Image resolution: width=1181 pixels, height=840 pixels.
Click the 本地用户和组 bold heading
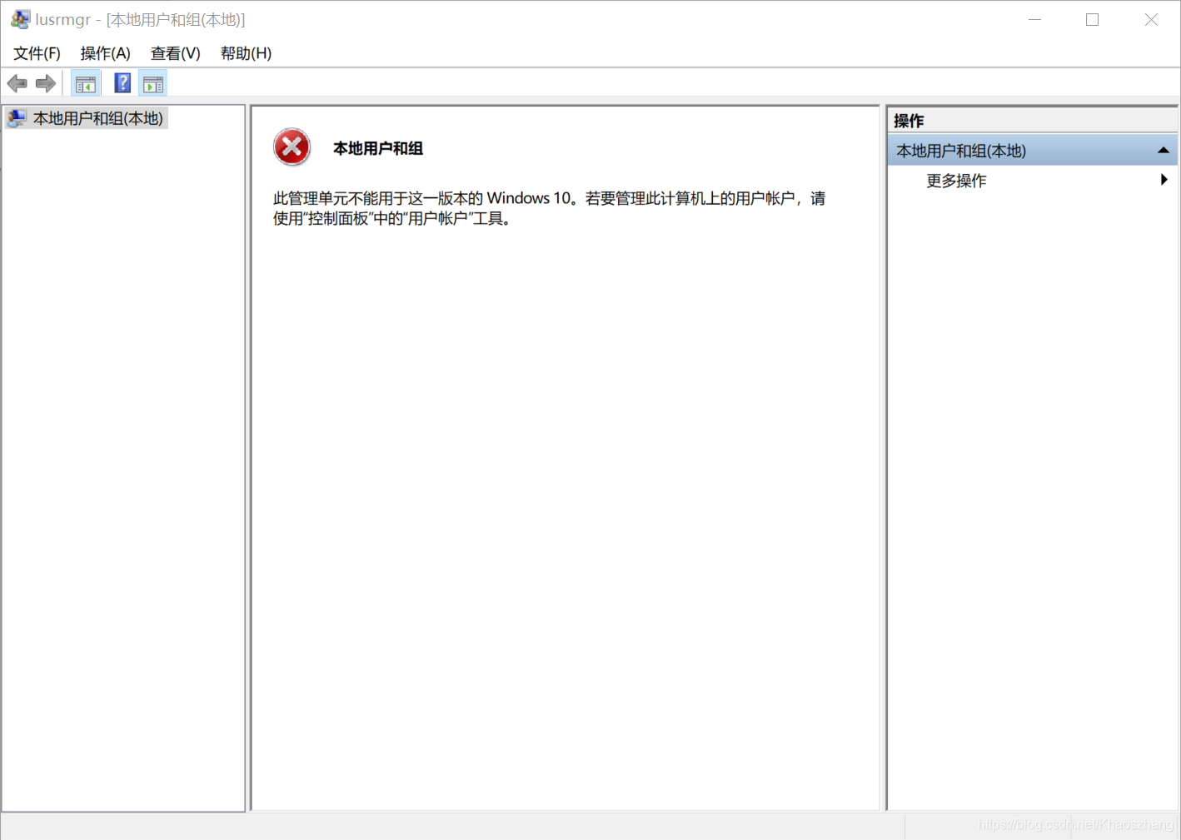378,148
